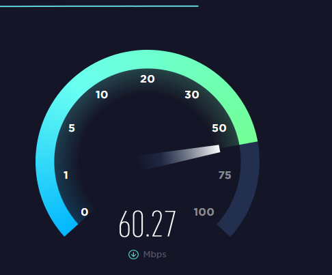332x275 pixels.
Task: Click the 5 mark on the gauge
Action: click(72, 128)
